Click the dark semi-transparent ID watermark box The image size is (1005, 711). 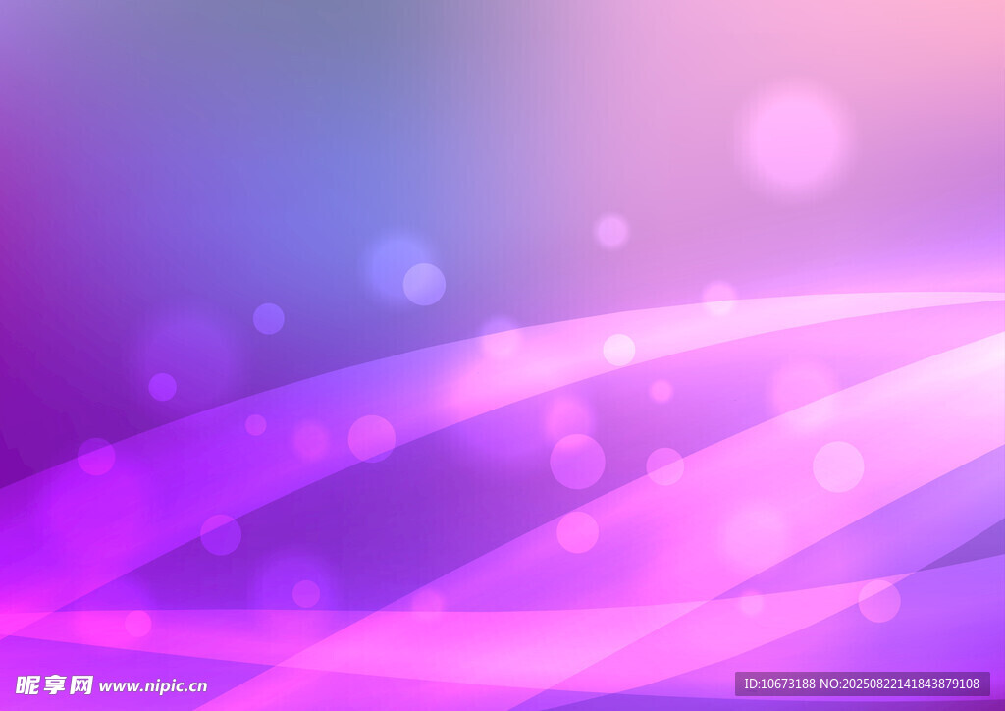tap(862, 684)
